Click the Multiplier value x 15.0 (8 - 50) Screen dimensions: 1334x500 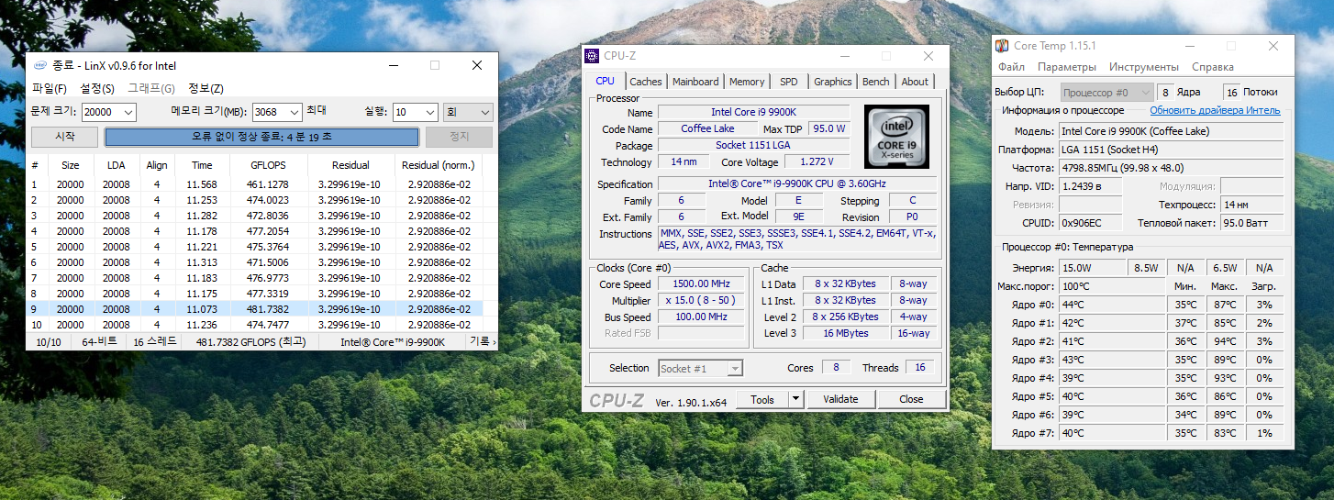[x=702, y=301]
